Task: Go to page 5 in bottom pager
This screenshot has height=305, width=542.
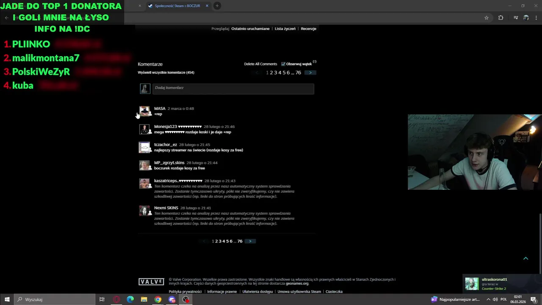Action: 227,241
